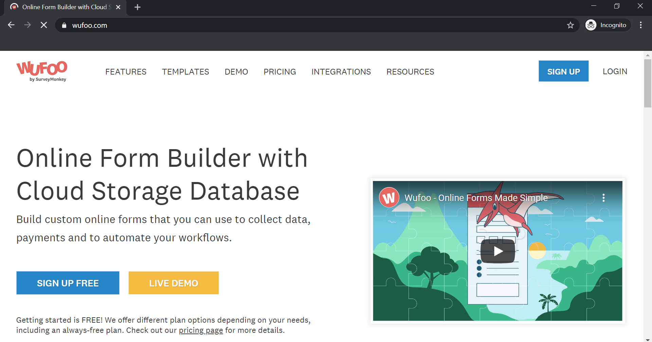652x342 pixels.
Task: Go to the Demo page from the nav
Action: tap(236, 72)
